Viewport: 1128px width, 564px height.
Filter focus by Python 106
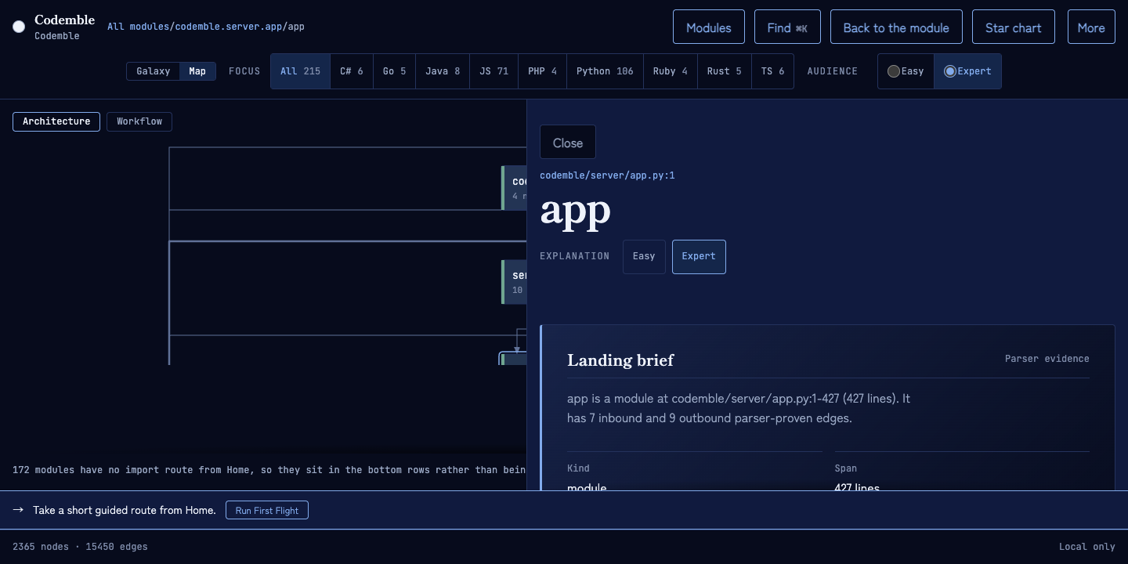coord(605,71)
